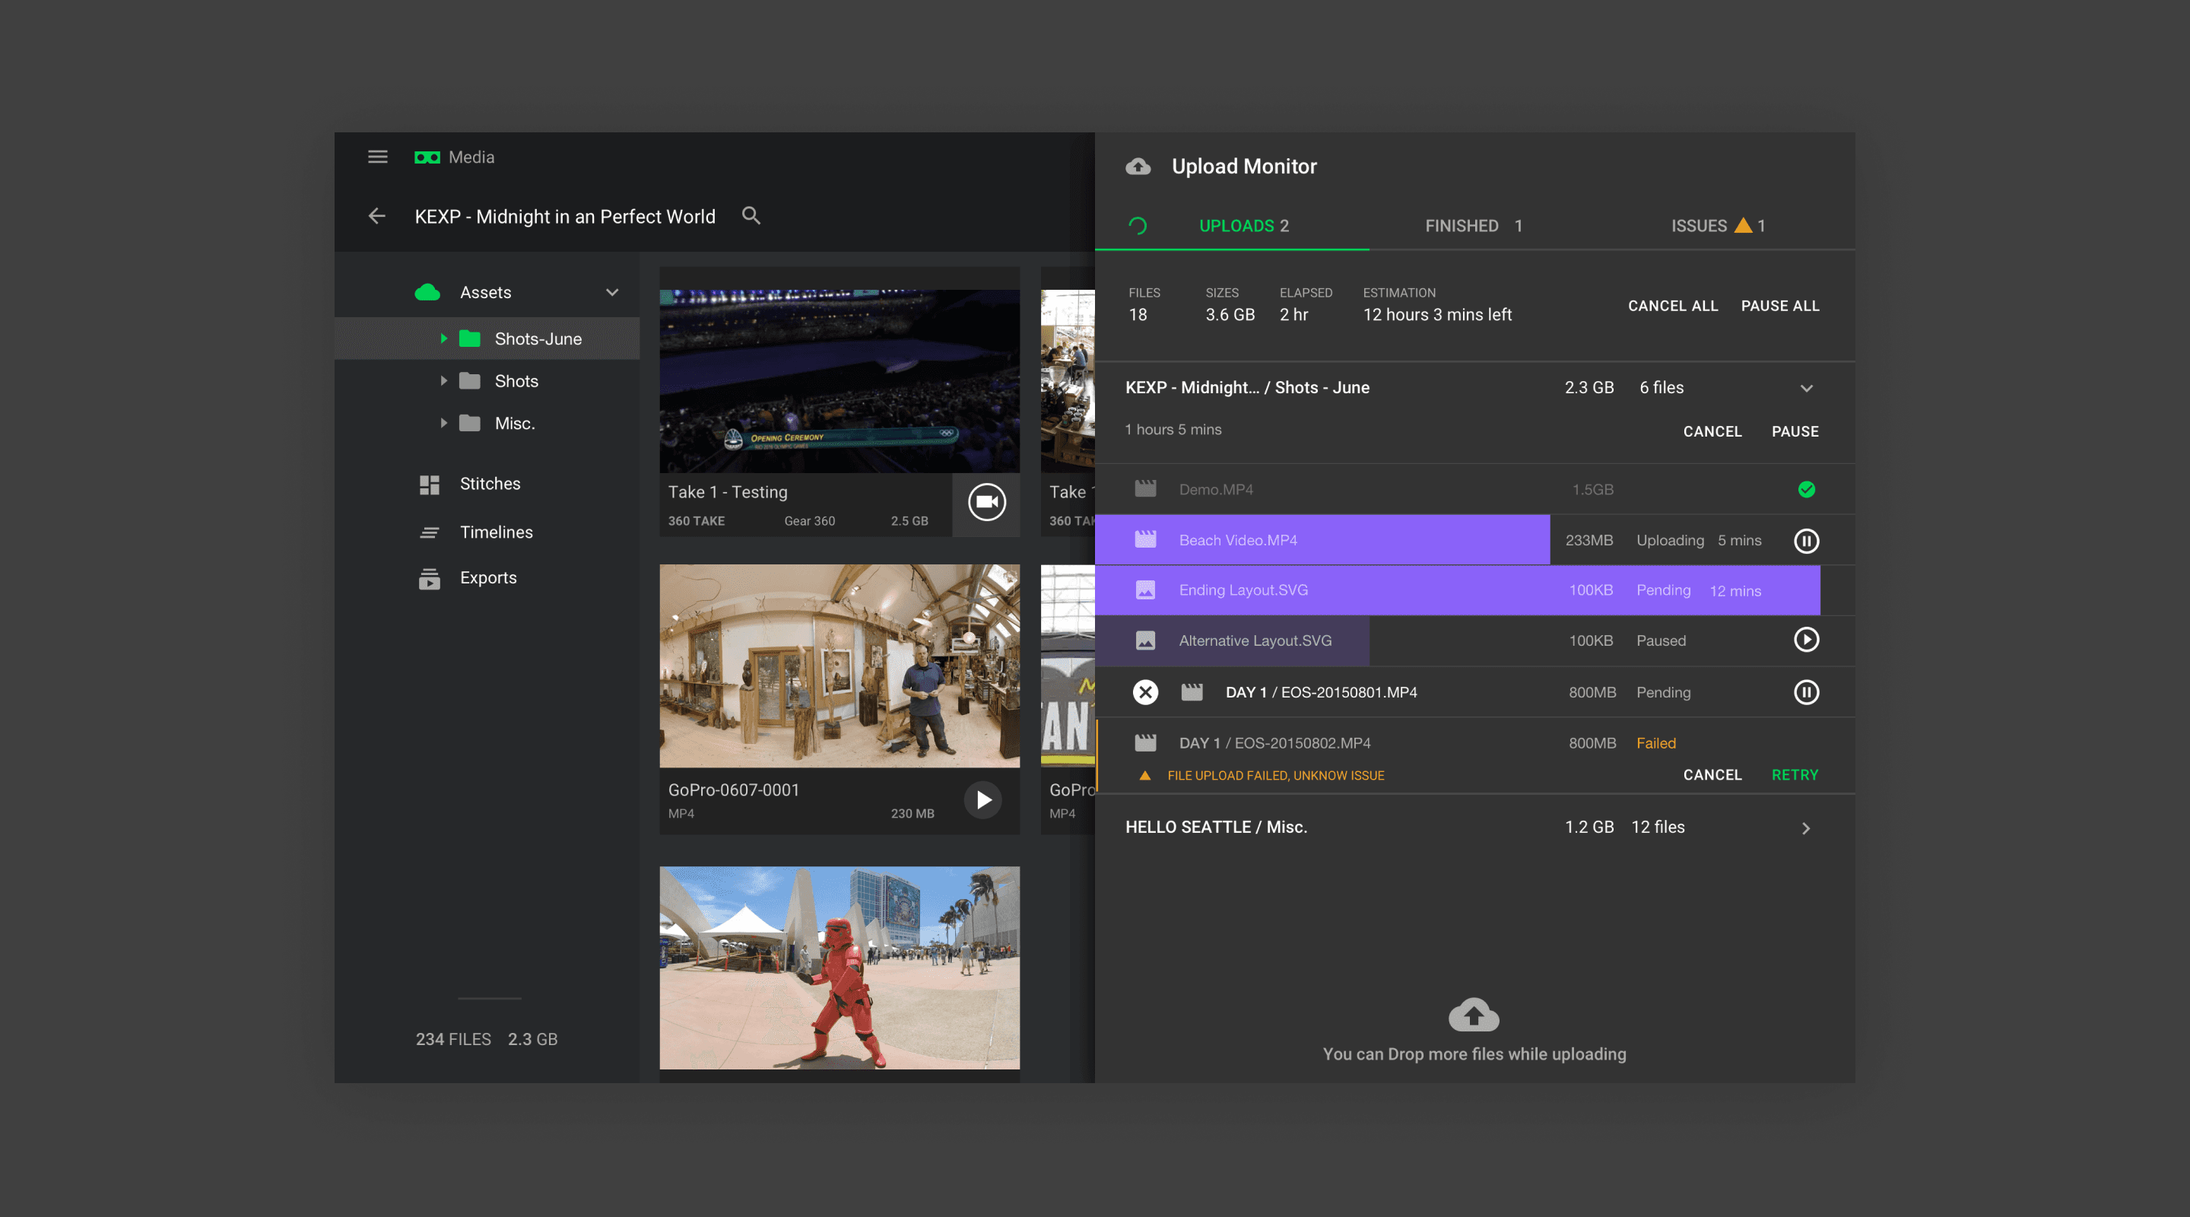Retry the failed EOS-20150802.MP4 upload
The height and width of the screenshot is (1217, 2190).
[x=1795, y=775]
